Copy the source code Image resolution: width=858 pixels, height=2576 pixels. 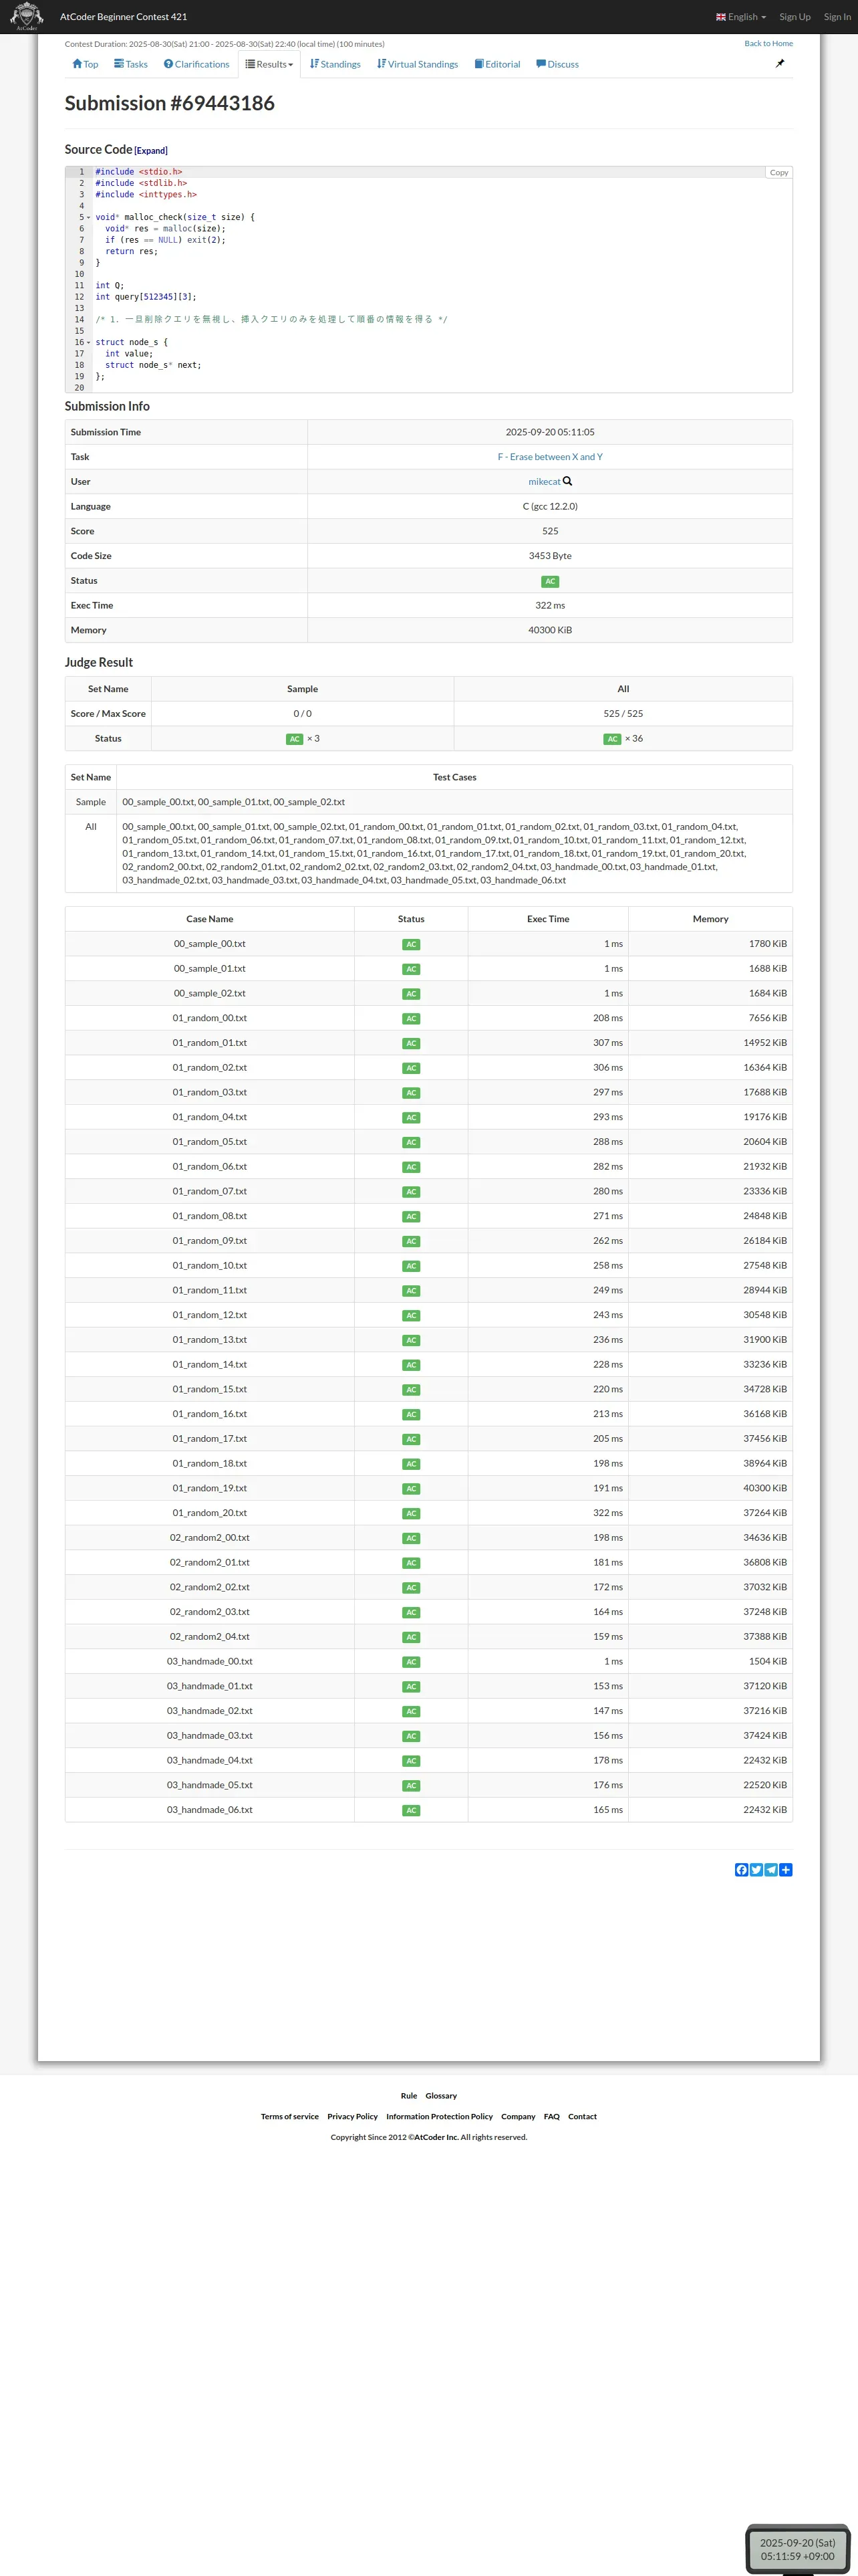(x=778, y=173)
